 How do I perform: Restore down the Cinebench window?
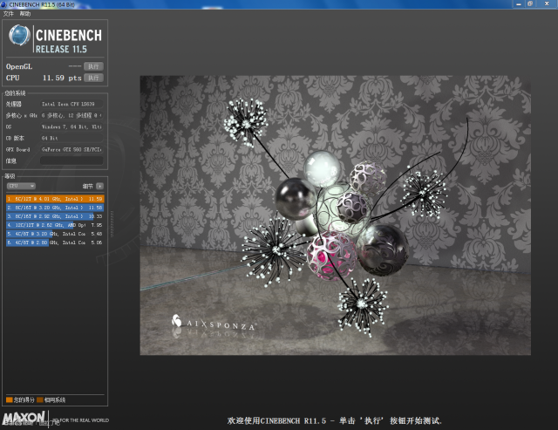tap(530, 3)
